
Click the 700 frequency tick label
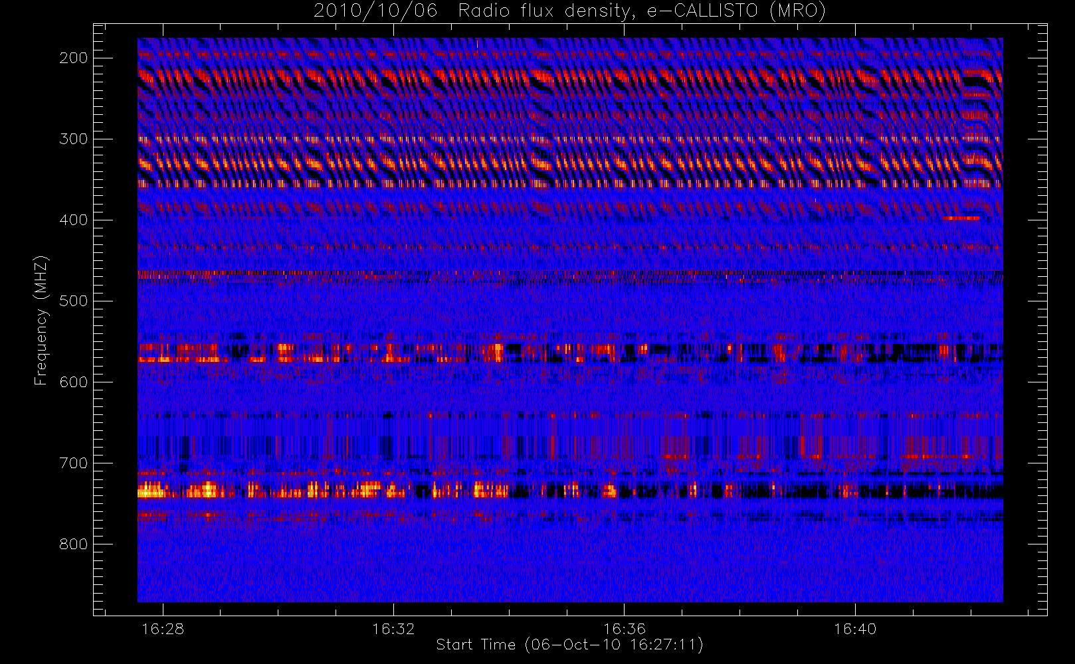(74, 463)
